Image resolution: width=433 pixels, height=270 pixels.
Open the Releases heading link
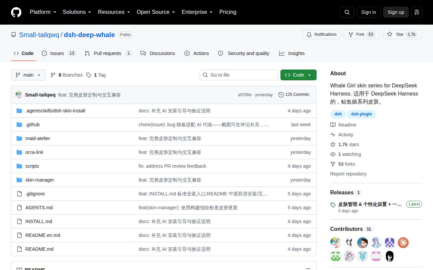click(x=346, y=192)
